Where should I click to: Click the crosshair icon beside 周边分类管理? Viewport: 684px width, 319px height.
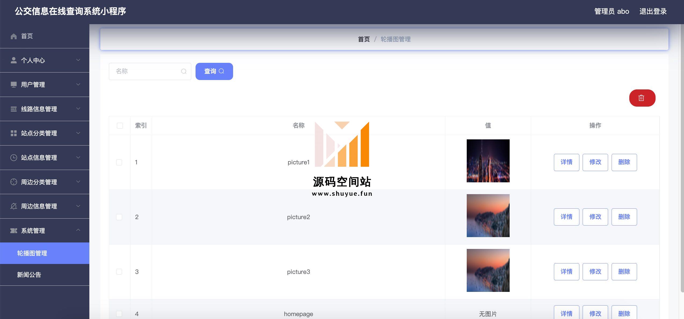click(x=14, y=182)
